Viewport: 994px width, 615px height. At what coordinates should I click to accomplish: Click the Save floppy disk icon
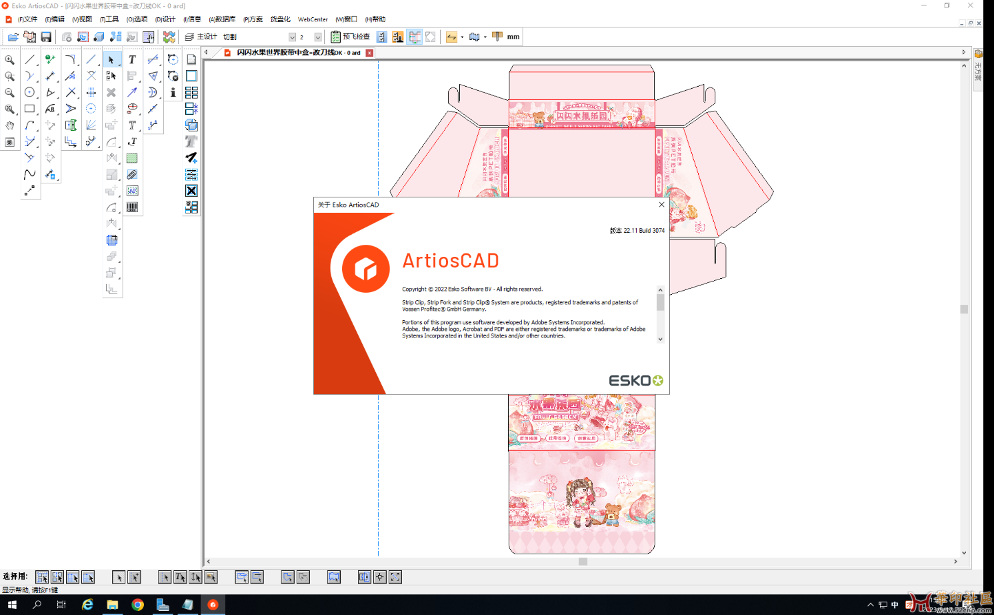46,37
